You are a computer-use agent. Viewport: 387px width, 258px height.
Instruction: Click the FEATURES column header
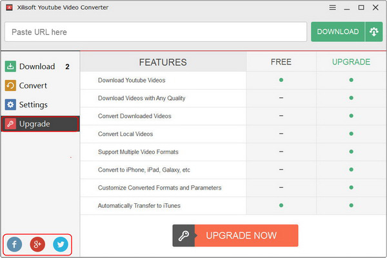[x=163, y=62]
